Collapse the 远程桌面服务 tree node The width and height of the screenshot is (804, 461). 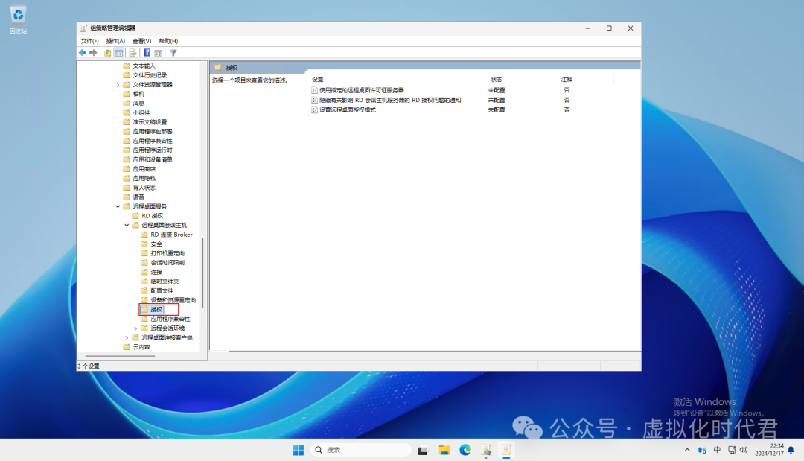[118, 206]
